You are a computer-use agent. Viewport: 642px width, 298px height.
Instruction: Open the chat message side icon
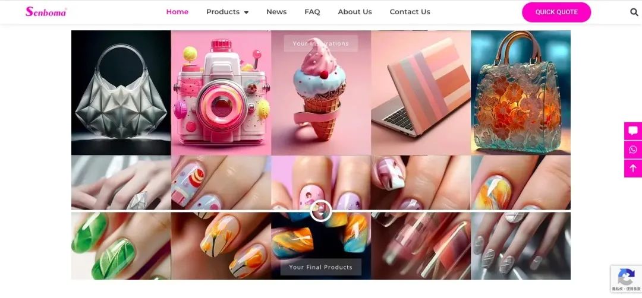pos(633,131)
